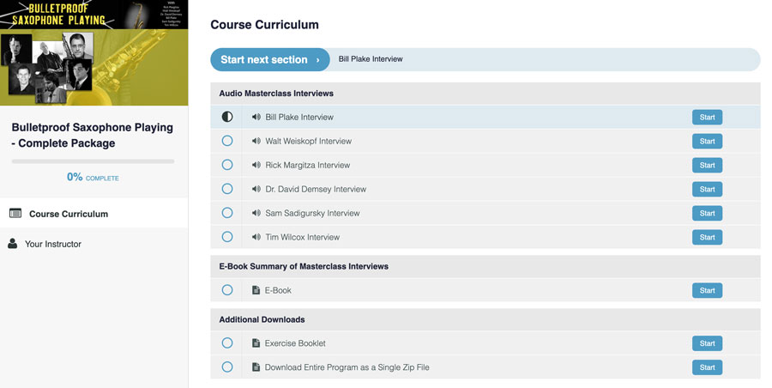772x388 pixels.
Task: Open Course Curriculum in the sidebar
Action: tap(93, 214)
